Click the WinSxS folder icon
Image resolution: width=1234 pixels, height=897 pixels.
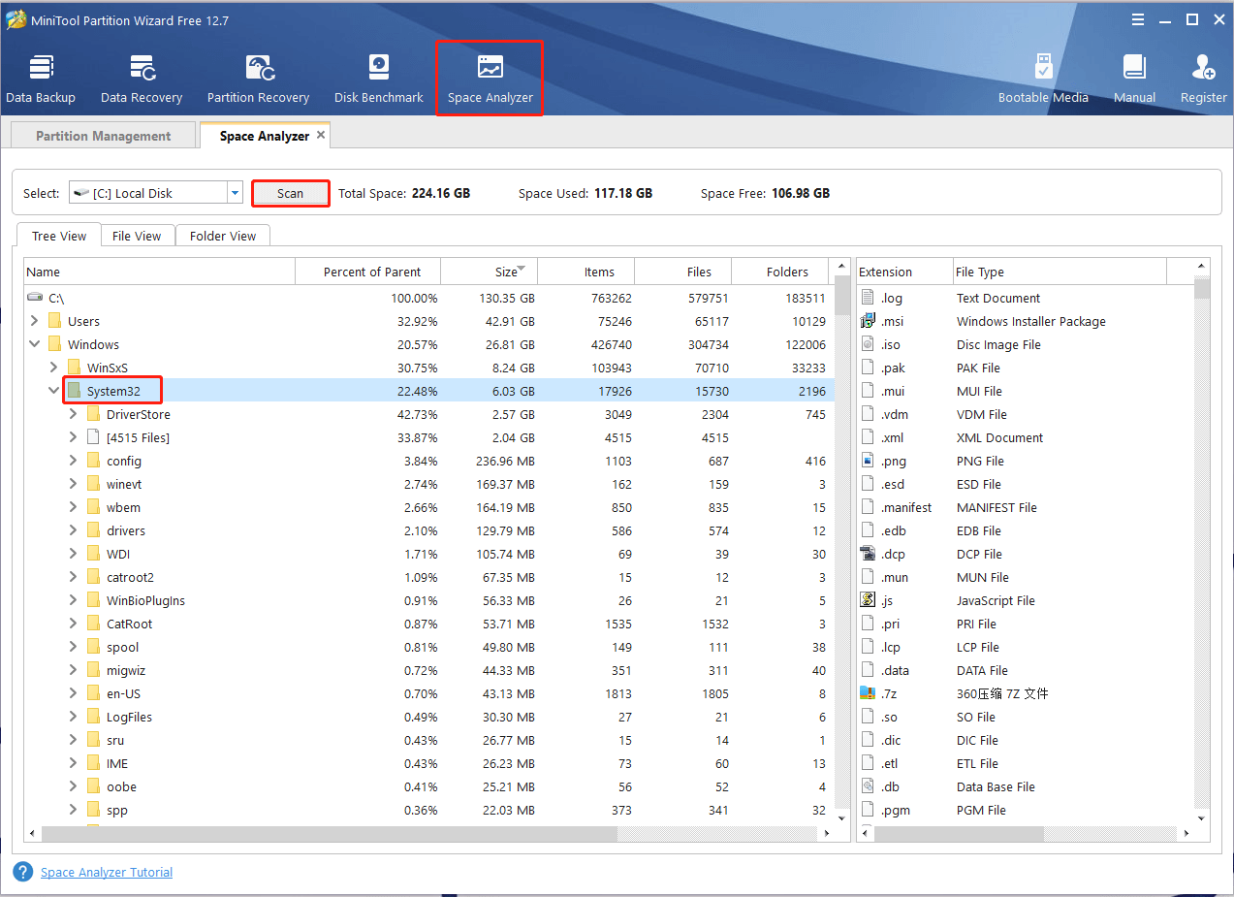(x=75, y=368)
